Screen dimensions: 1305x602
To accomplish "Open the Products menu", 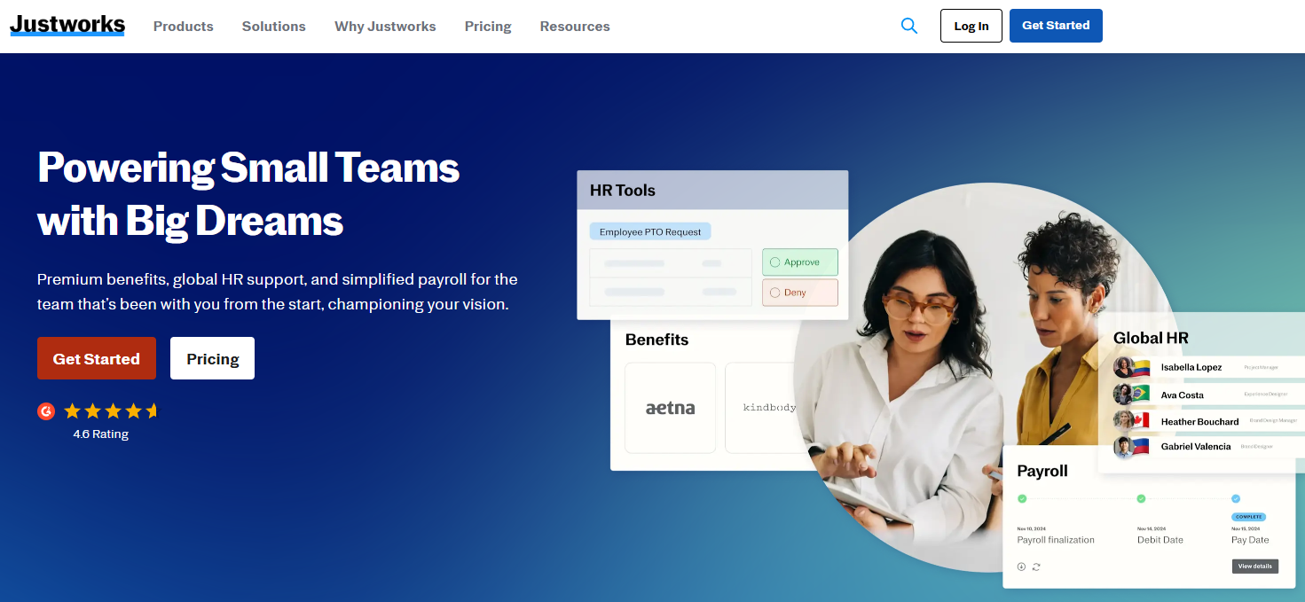I will click(x=184, y=27).
